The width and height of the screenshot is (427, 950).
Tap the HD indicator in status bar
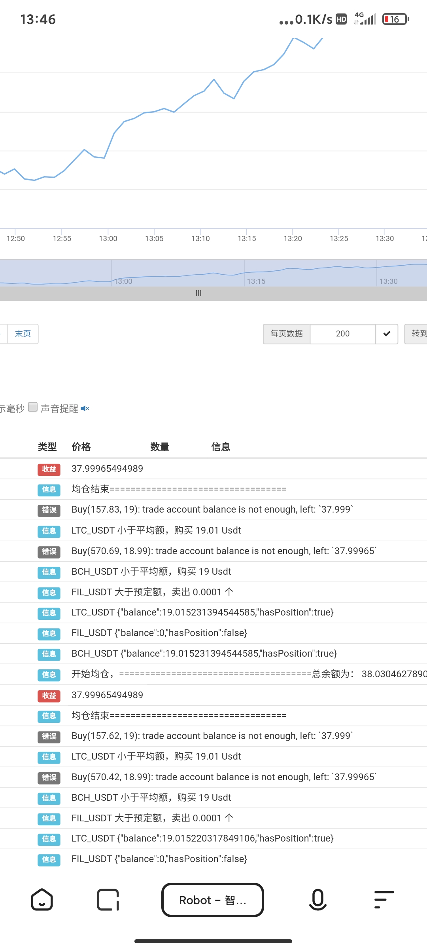[341, 19]
